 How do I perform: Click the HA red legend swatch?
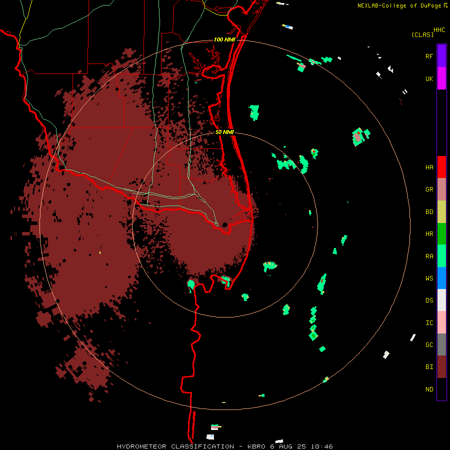441,167
